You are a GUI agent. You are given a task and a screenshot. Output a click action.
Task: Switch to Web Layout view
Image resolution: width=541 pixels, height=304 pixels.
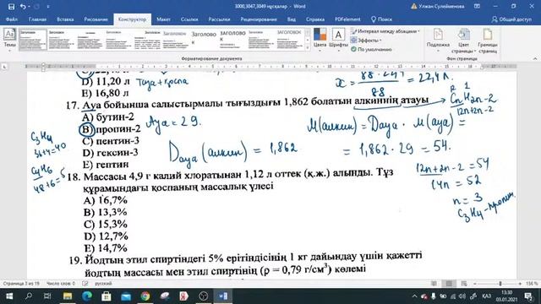coord(464,284)
